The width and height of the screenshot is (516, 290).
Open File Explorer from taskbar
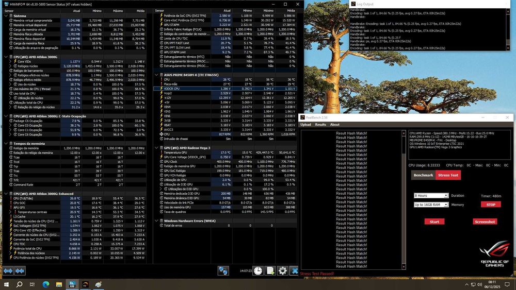click(x=59, y=284)
